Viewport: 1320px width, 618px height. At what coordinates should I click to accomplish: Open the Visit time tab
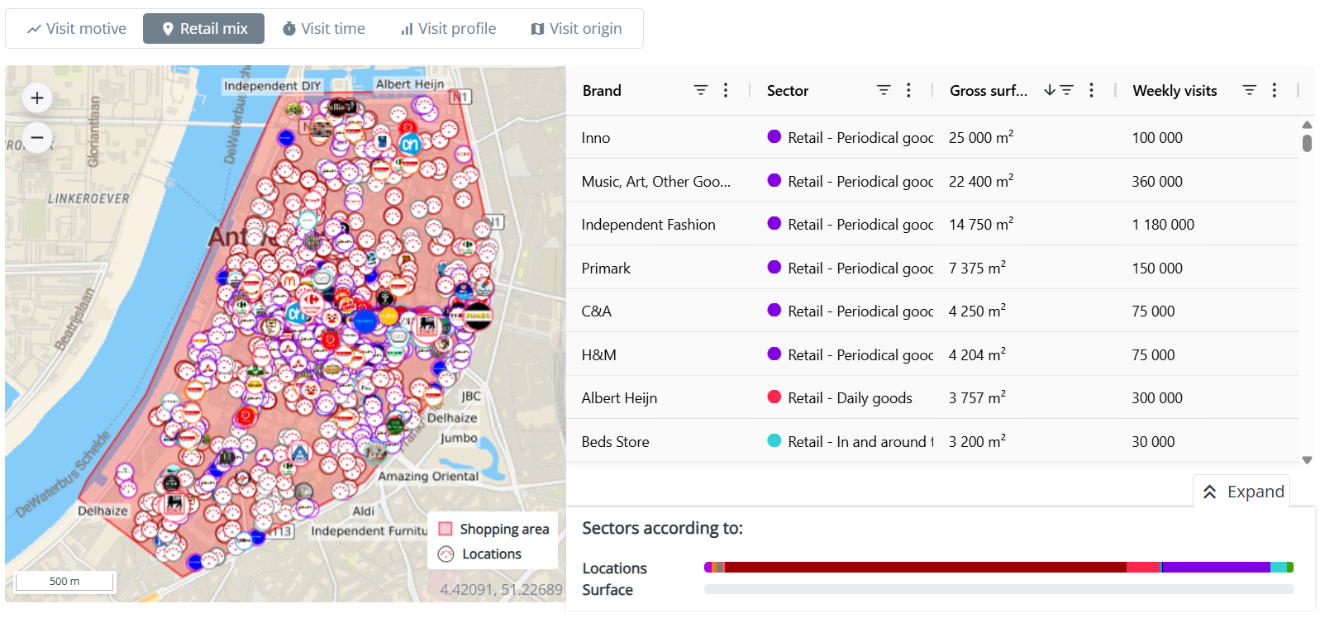point(323,29)
